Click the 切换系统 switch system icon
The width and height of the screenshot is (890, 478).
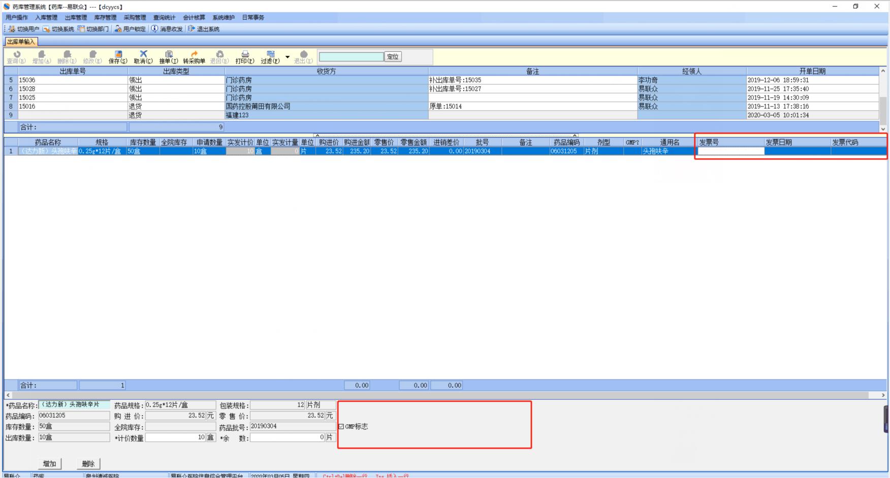[46, 29]
